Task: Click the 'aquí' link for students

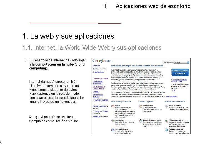Action: [174, 90]
